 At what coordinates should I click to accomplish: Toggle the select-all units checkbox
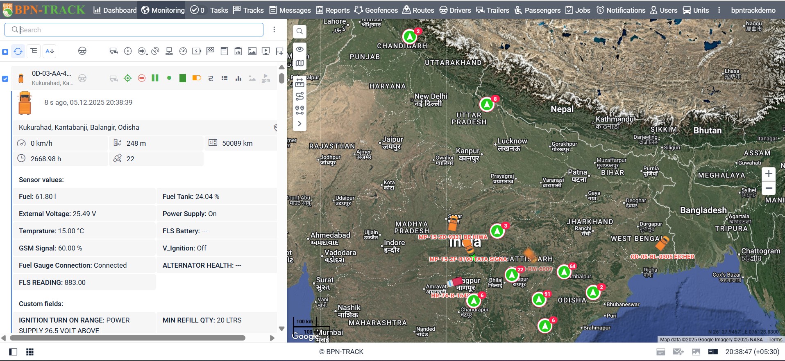pos(5,52)
